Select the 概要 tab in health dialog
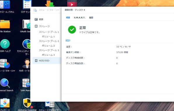The width and height of the screenshot is (174, 111). [68, 17]
